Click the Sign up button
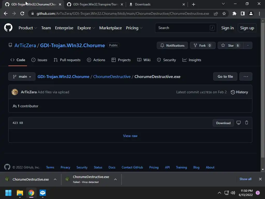 [x=247, y=28]
